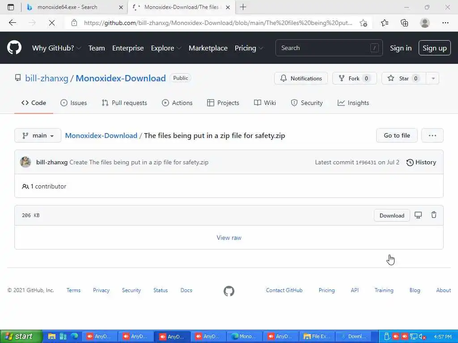Switch to the Security tab

pyautogui.click(x=307, y=103)
